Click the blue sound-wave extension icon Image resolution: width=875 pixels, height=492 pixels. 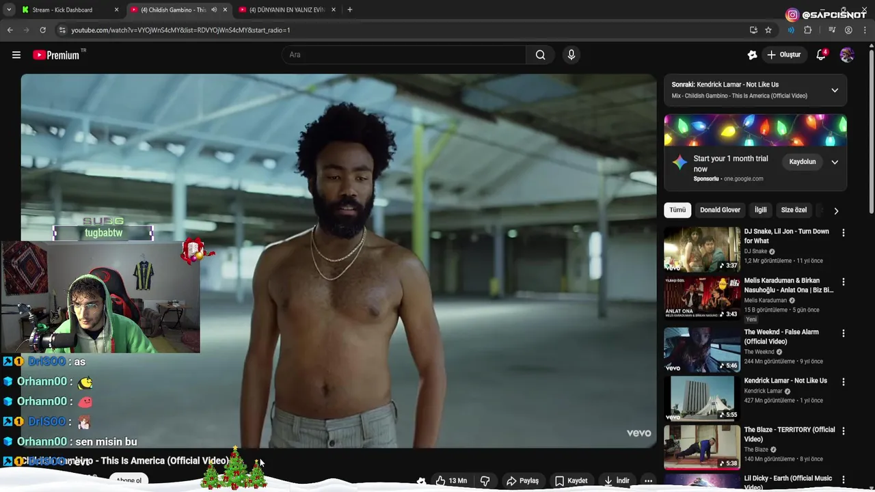click(791, 30)
